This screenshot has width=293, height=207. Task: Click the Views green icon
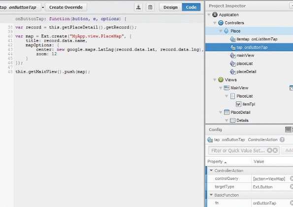point(221,80)
